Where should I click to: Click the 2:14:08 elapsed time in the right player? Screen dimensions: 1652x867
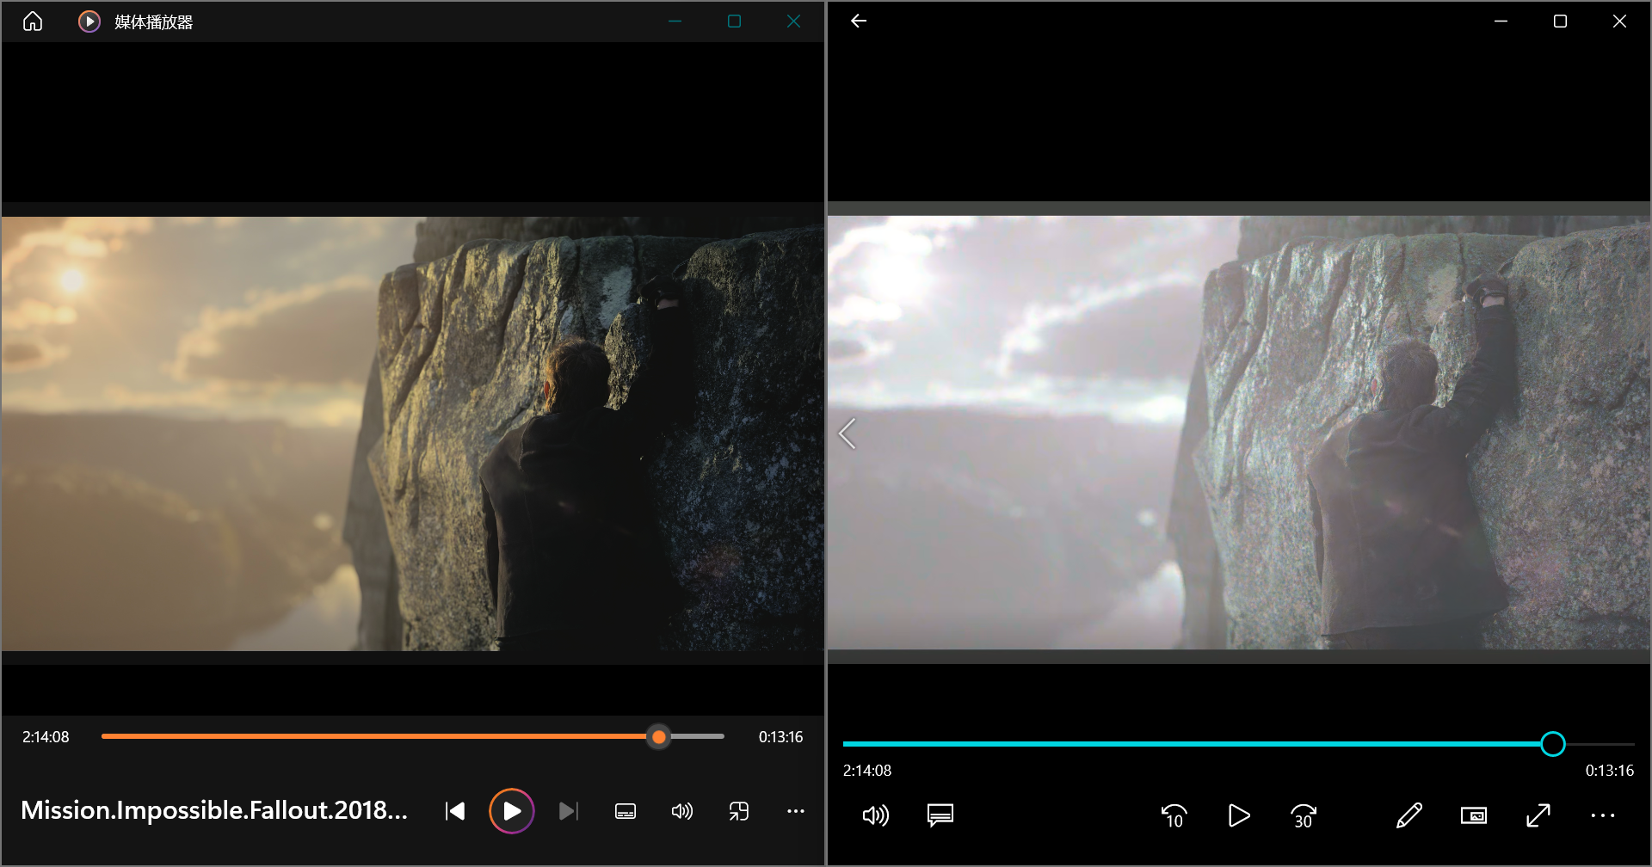pyautogui.click(x=867, y=771)
